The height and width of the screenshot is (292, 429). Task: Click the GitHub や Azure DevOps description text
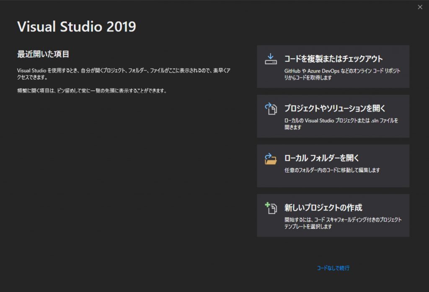click(x=342, y=74)
